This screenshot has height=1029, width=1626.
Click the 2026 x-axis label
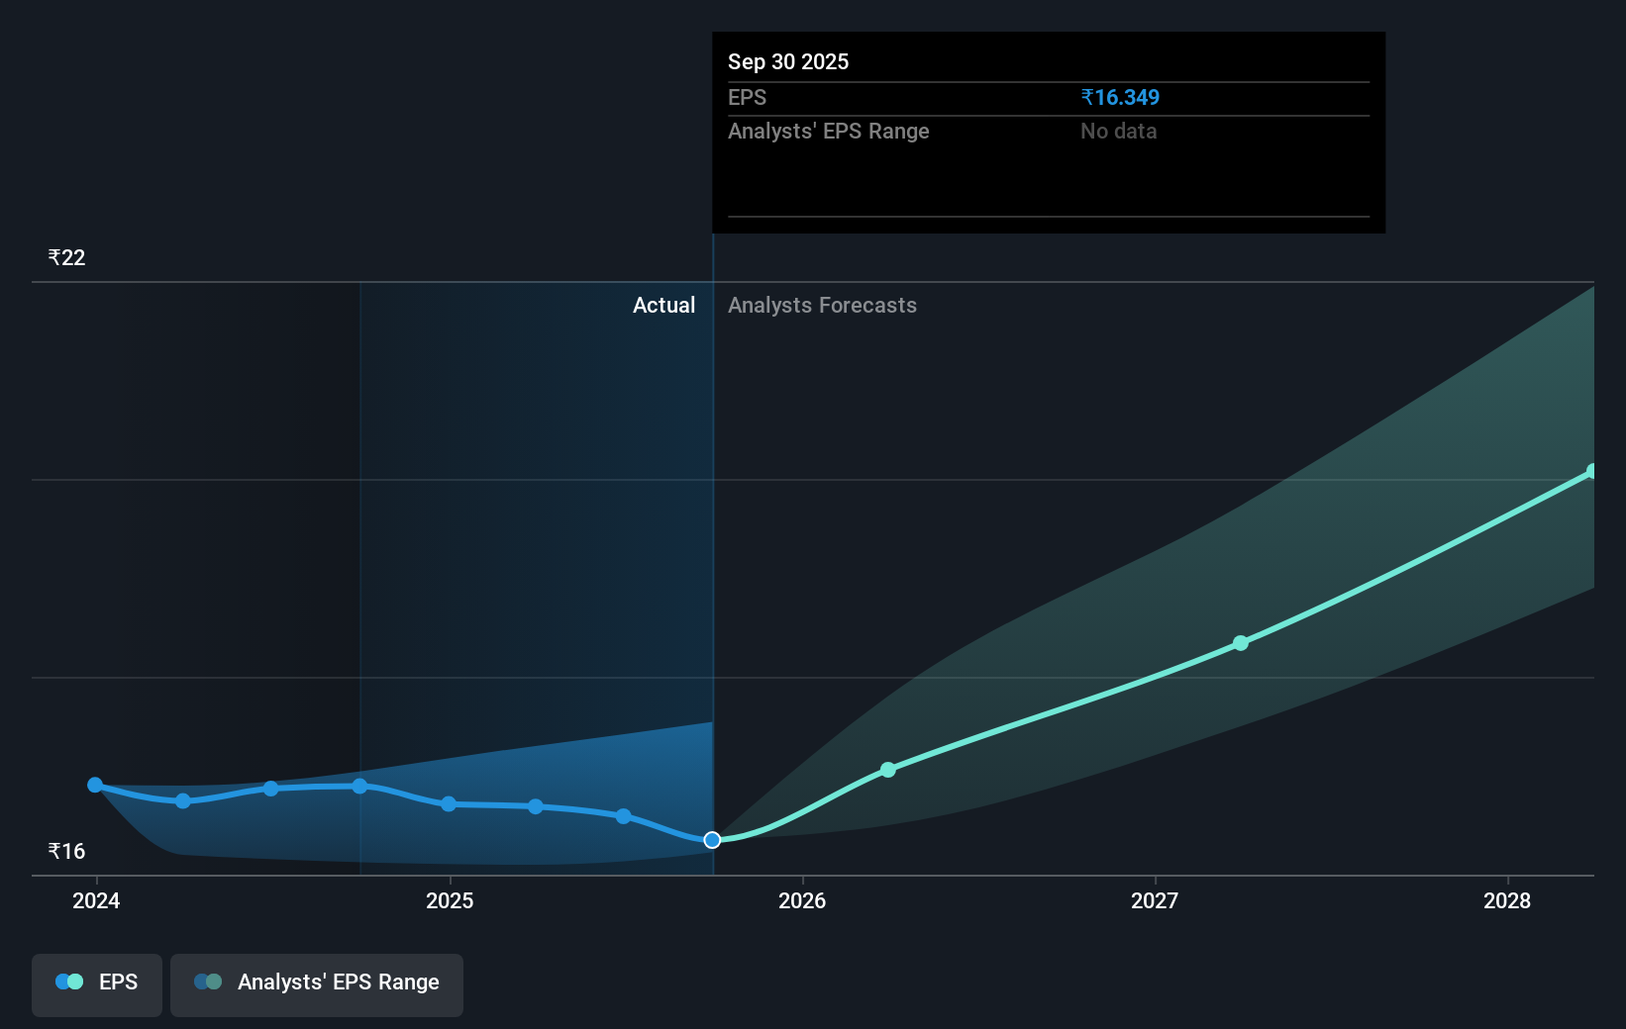coord(802,900)
